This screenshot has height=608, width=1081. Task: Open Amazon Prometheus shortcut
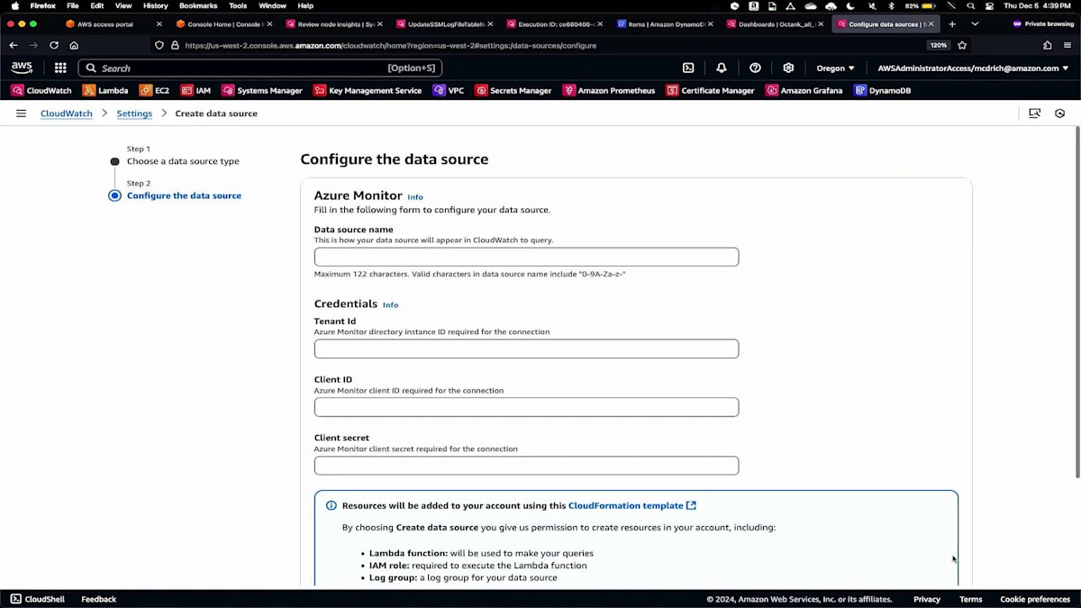pyautogui.click(x=609, y=90)
